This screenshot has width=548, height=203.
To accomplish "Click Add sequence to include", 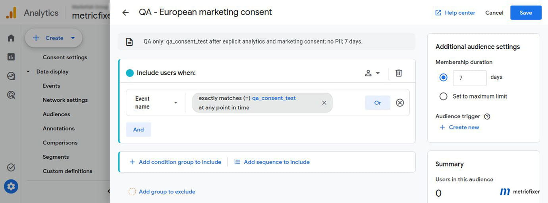I will tap(272, 162).
